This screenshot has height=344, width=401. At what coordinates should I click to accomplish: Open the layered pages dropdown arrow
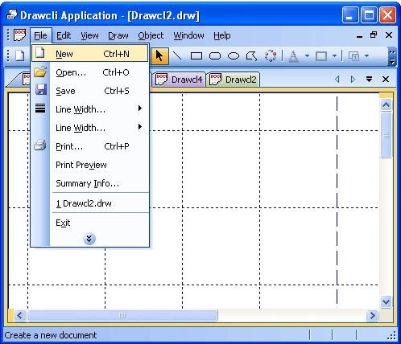pyautogui.click(x=366, y=56)
